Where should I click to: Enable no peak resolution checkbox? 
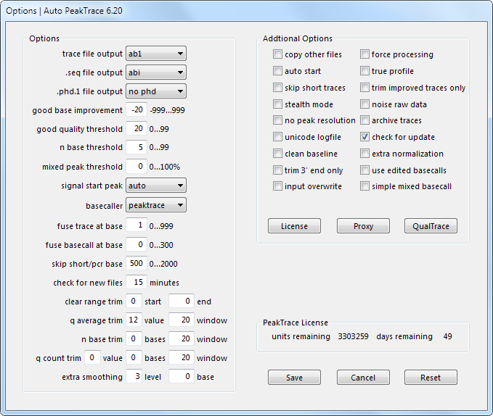pos(277,120)
